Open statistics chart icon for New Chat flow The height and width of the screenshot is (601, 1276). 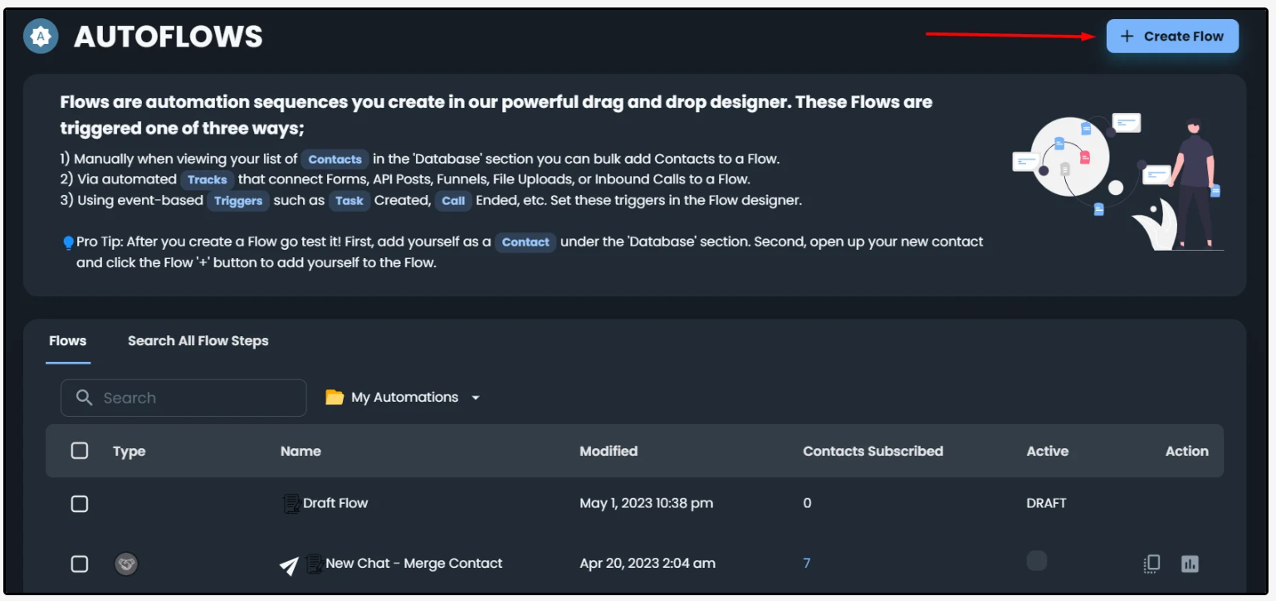point(1190,564)
